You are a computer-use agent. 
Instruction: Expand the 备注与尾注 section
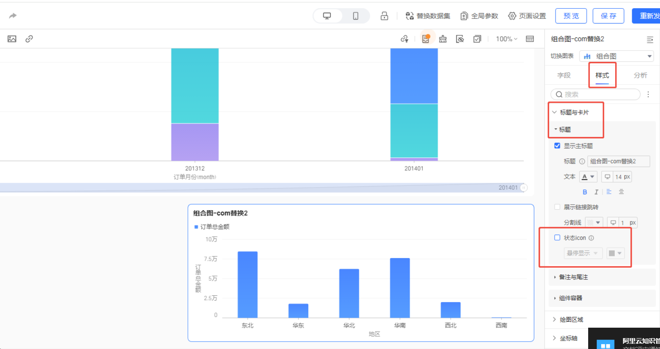573,277
